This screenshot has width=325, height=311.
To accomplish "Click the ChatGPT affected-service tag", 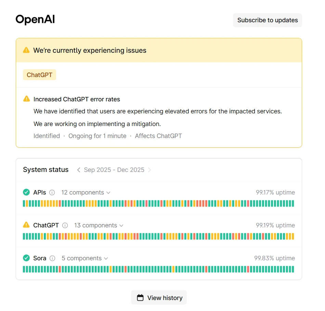I will [39, 75].
